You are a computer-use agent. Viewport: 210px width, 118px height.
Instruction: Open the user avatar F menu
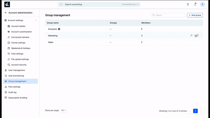[x=202, y=4]
